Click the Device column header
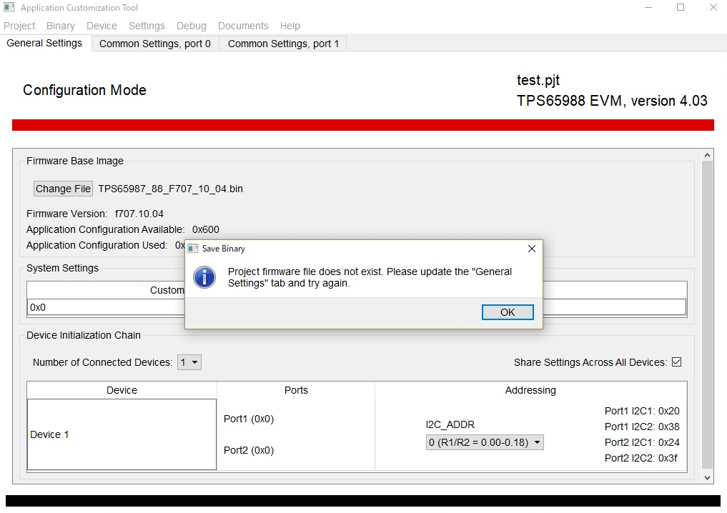The image size is (727, 513). point(122,390)
